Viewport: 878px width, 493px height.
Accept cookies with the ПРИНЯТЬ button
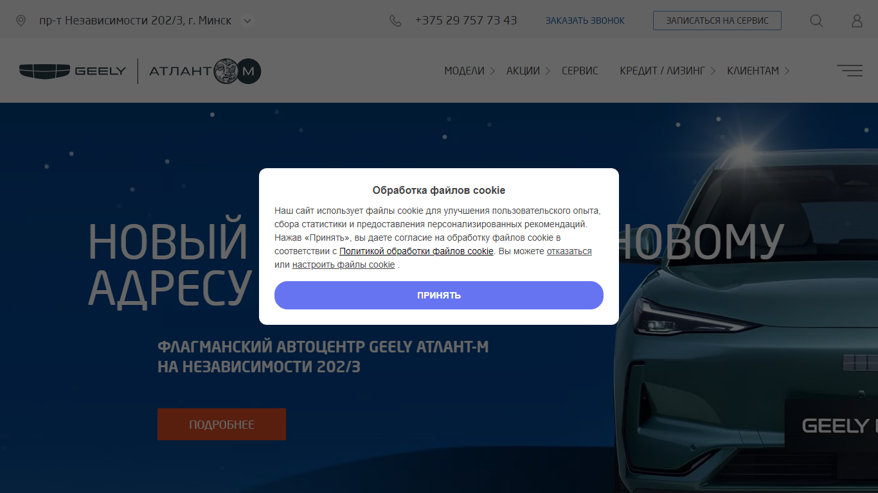(x=439, y=295)
